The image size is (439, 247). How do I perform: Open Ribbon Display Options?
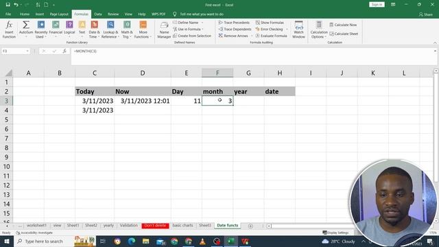click(x=393, y=5)
